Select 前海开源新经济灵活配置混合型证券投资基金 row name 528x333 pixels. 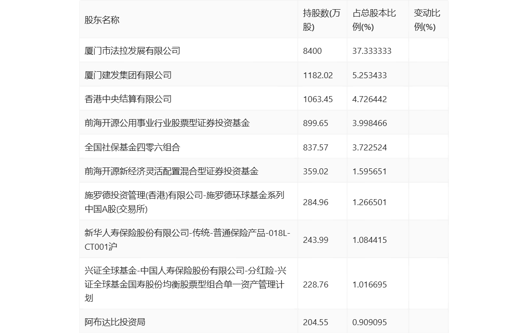coord(172,171)
